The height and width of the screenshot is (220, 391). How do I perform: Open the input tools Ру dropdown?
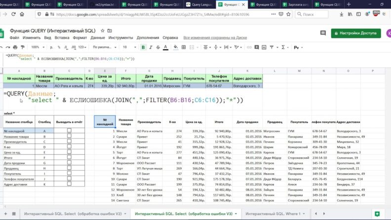click(x=298, y=47)
